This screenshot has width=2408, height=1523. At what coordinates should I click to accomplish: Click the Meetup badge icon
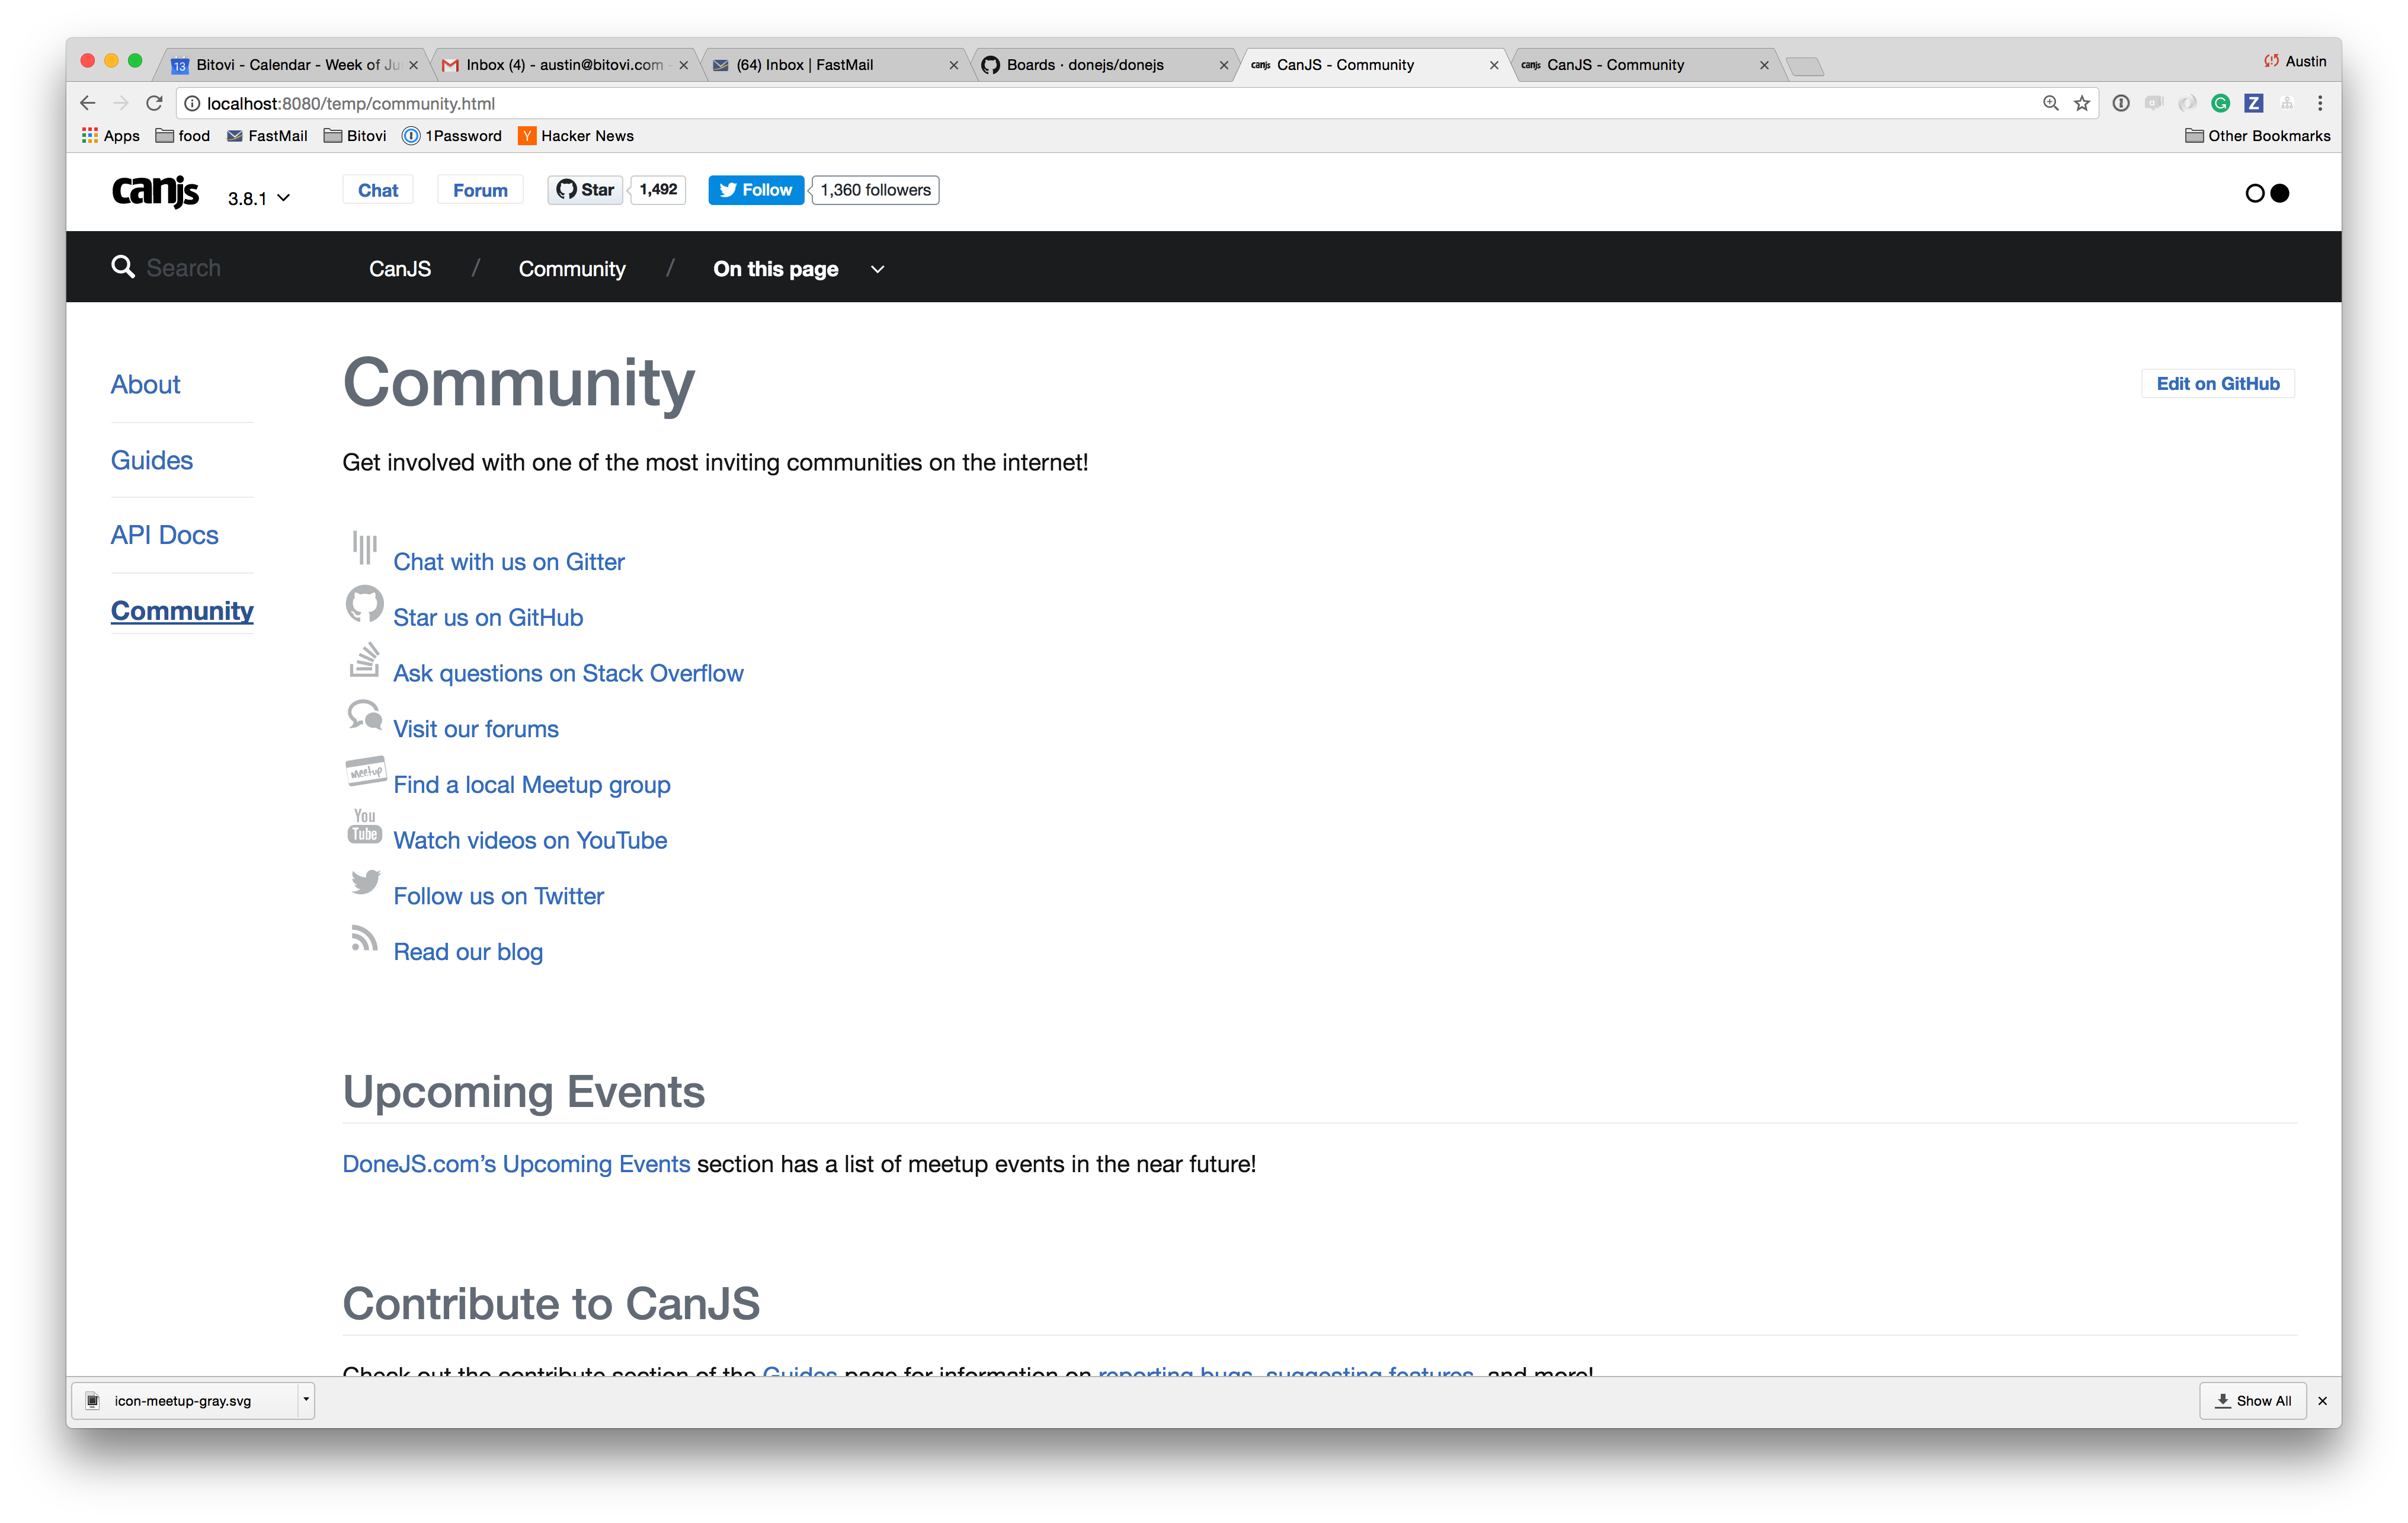tap(365, 771)
